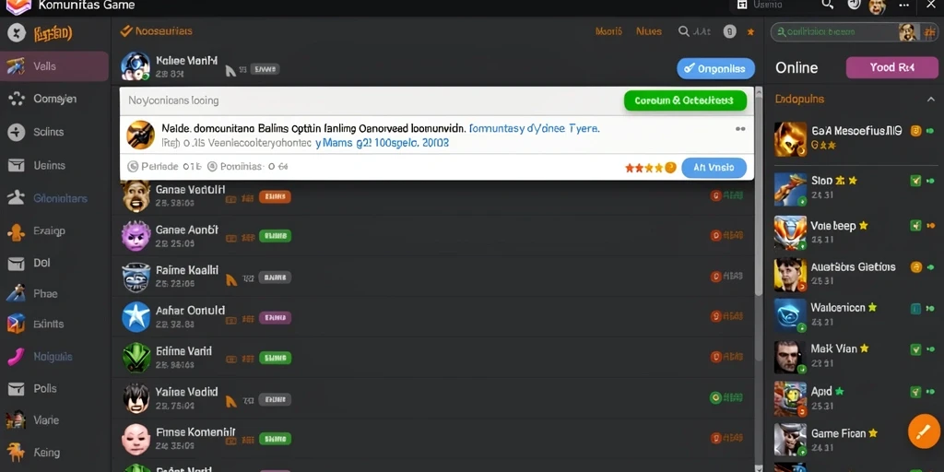Screen dimensions: 944x472
Task: Open the yMams g2! 100sgelc. 20l03 link
Action: tap(383, 143)
